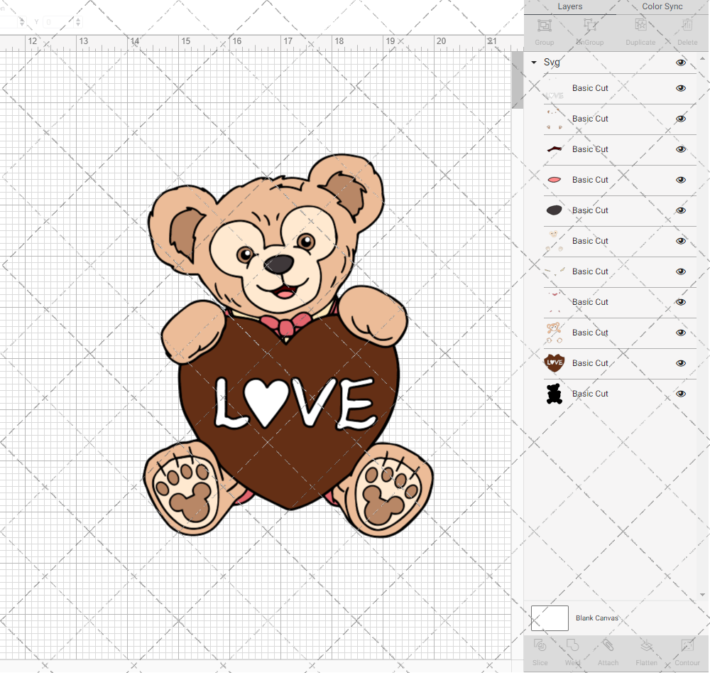Hide the black bear silhouette layer
The width and height of the screenshot is (710, 673).
tap(681, 394)
